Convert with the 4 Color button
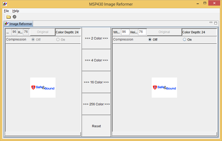This screenshot has width=222, height=141. coord(96,60)
